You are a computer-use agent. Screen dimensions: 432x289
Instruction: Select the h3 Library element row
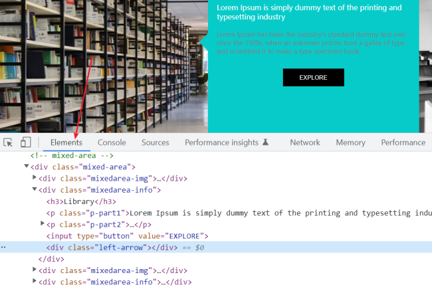click(x=81, y=202)
